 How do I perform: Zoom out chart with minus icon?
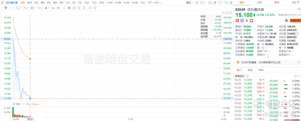(x=227, y=13)
